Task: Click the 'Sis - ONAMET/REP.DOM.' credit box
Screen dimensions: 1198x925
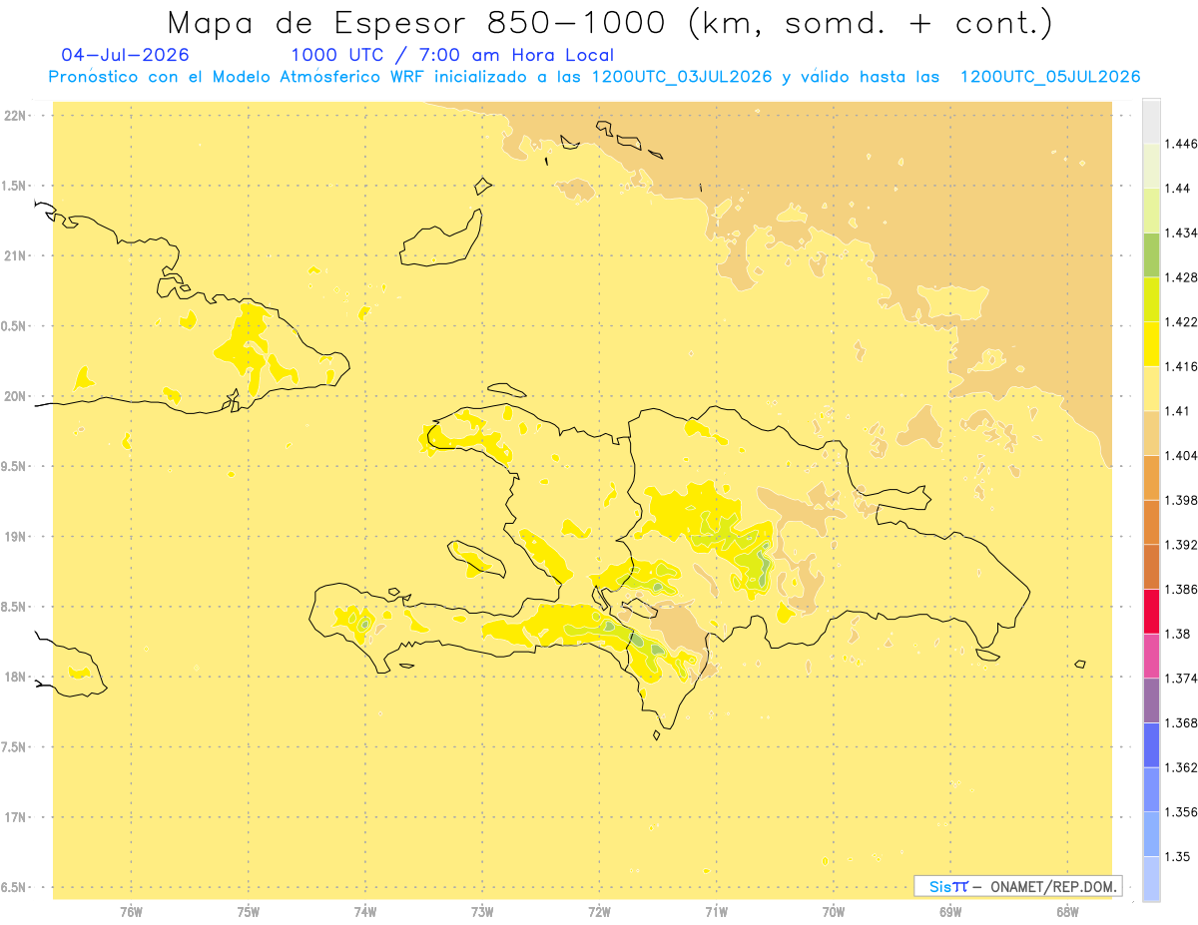Action: pyautogui.click(x=1017, y=886)
